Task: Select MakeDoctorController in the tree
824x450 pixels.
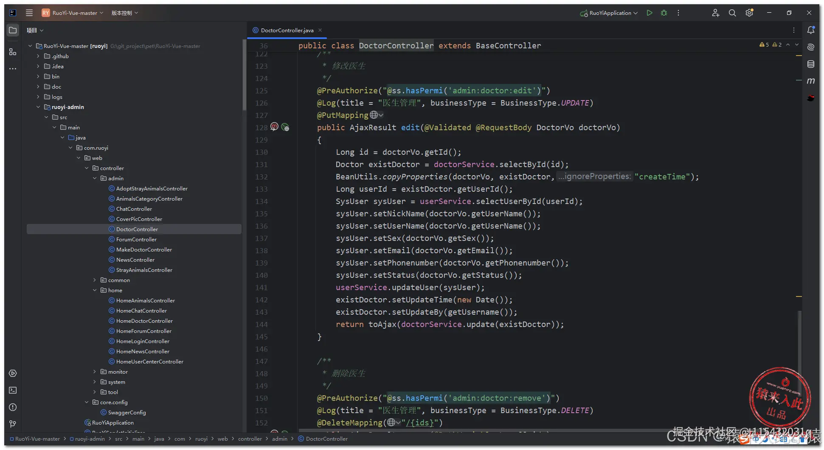Action: tap(144, 249)
